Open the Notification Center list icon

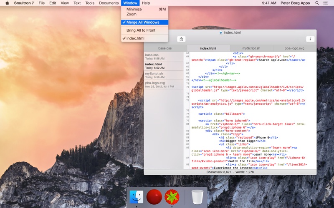coord(326,3)
